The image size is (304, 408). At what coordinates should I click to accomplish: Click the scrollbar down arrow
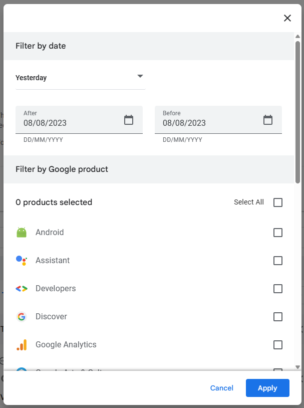(298, 367)
